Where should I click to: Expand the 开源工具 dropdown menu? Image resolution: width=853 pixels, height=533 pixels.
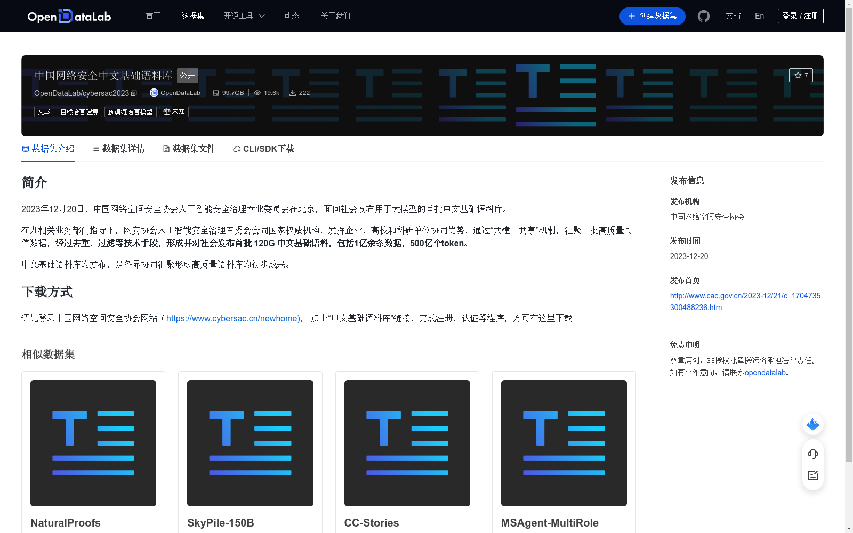pyautogui.click(x=244, y=16)
